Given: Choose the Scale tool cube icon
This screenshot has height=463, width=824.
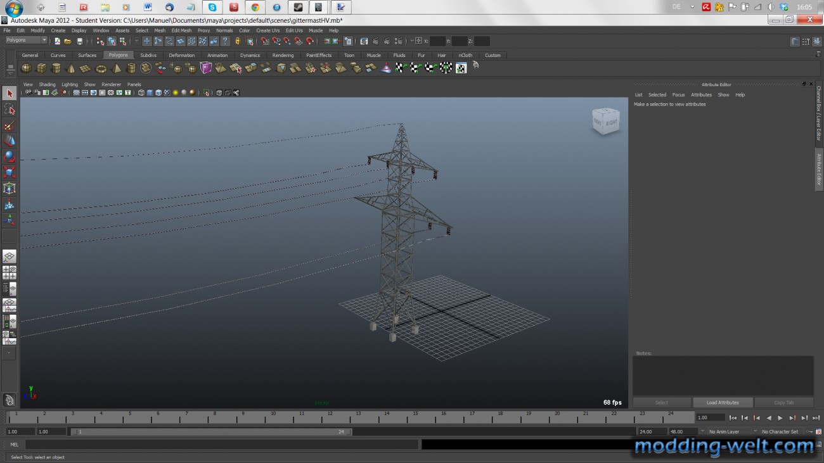Looking at the screenshot, I should pos(10,172).
